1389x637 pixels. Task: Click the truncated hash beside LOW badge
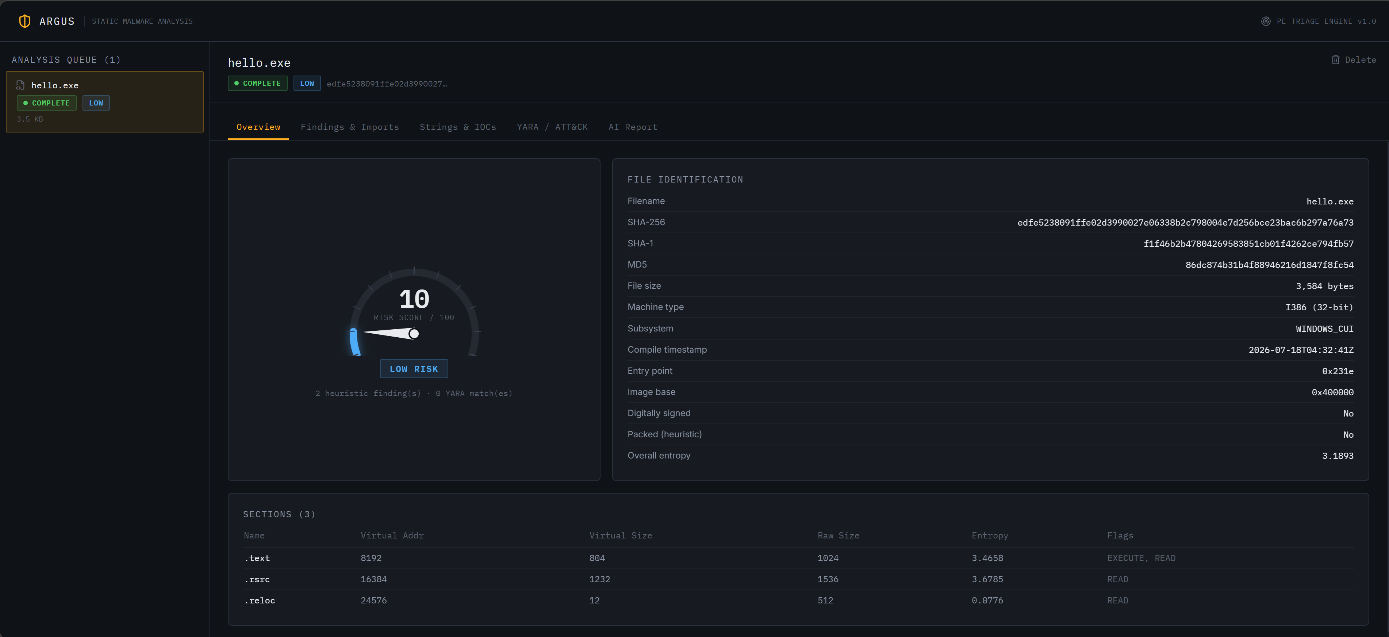[387, 84]
